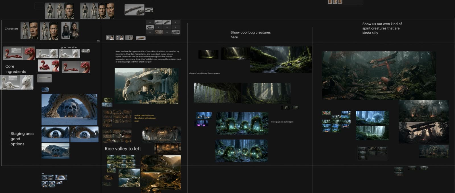The height and width of the screenshot is (193, 455).
Task: Click the "Show cool bug creatures here" note
Action: click(251, 35)
